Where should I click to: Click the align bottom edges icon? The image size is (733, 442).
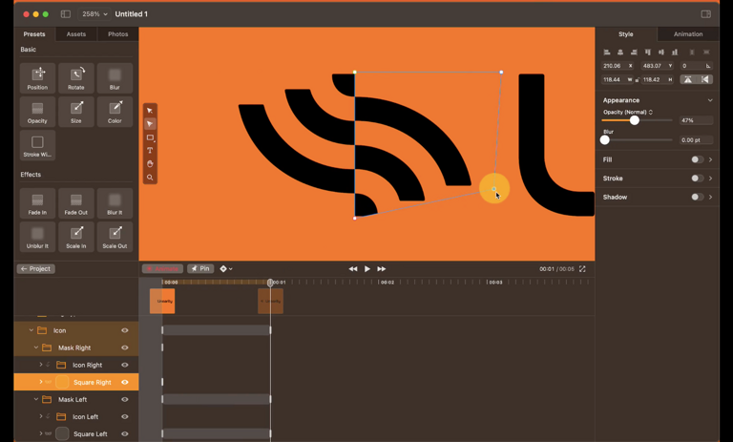click(675, 53)
